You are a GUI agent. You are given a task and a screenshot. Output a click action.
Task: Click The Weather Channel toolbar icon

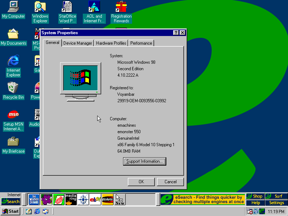(34, 199)
